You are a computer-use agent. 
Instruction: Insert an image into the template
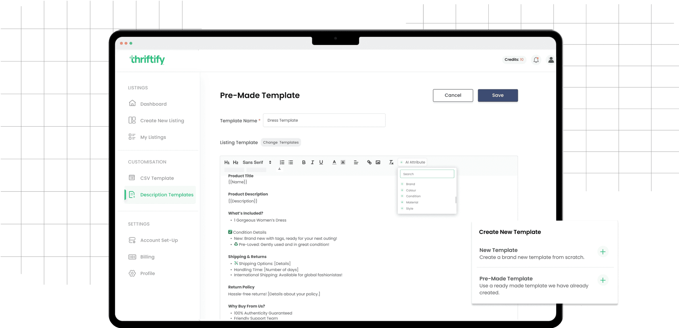click(x=378, y=163)
